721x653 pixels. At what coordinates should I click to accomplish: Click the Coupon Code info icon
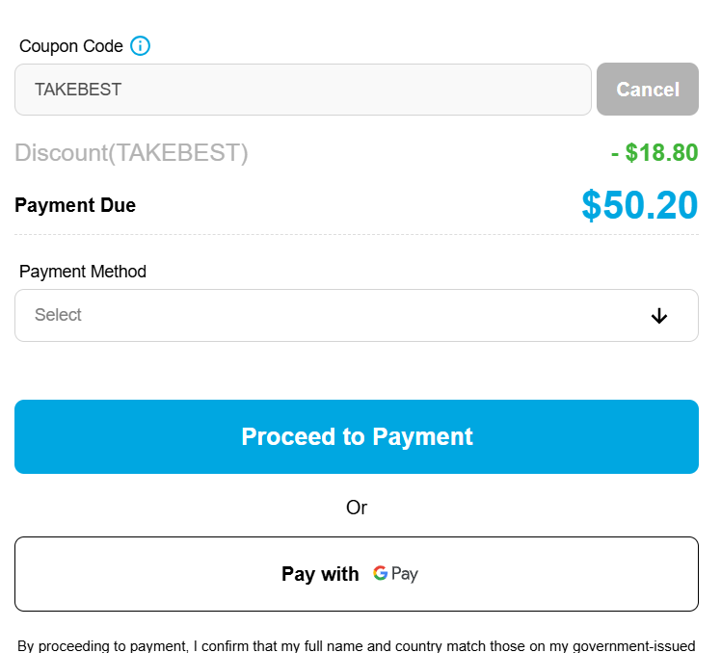[141, 45]
